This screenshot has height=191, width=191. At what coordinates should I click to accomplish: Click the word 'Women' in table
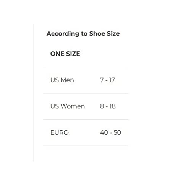(73, 106)
